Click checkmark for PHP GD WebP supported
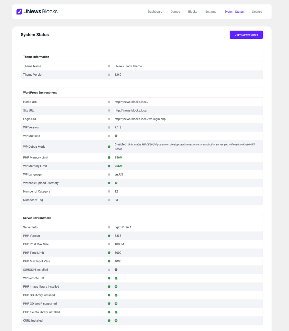Image resolution: width=289 pixels, height=331 pixels. [x=116, y=304]
